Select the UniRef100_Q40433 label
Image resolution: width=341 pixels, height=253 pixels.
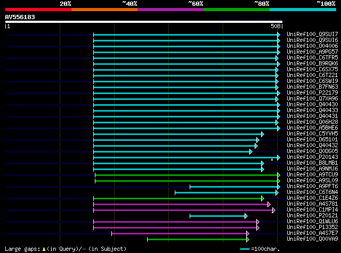click(x=312, y=110)
